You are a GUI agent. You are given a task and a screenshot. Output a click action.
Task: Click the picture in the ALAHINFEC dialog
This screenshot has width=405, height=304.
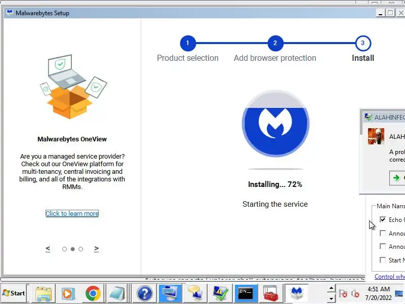376,136
